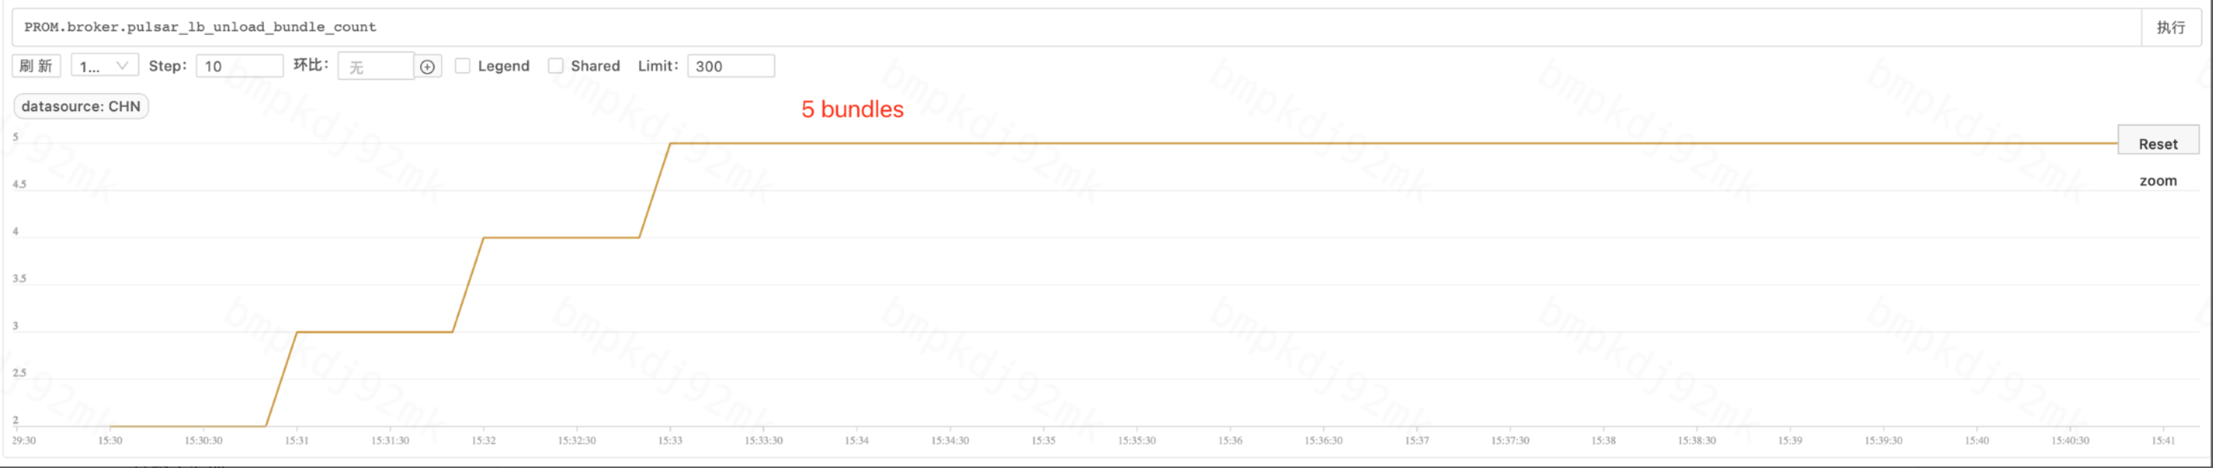2213x468 pixels.
Task: Click the Reset zoom button
Action: point(2157,144)
